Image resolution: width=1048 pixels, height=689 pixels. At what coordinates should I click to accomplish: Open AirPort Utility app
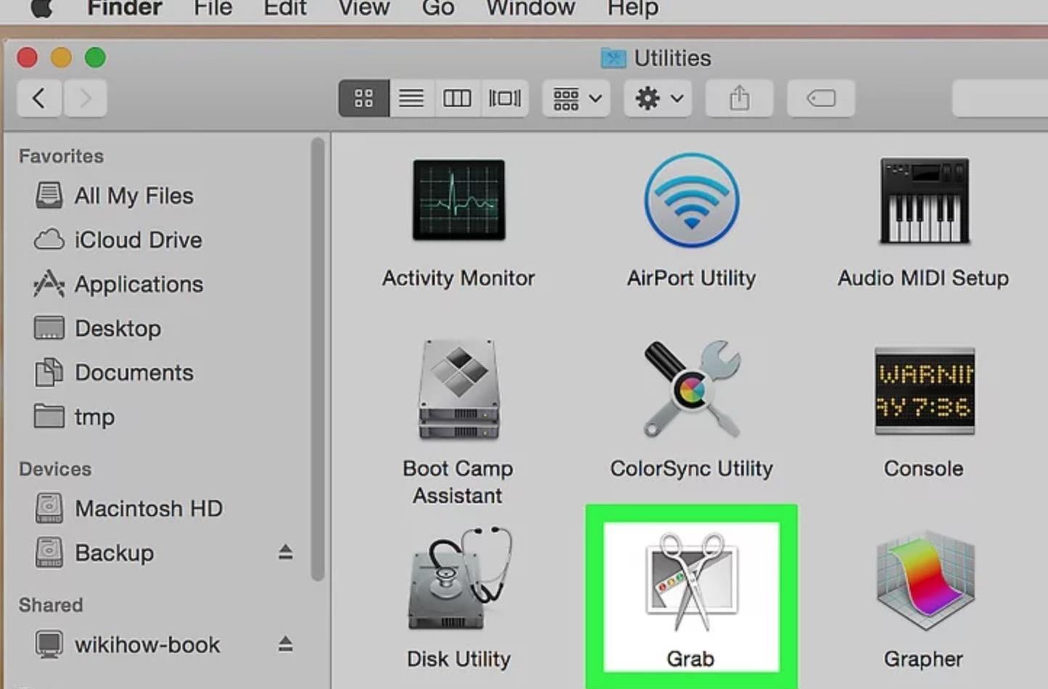[x=691, y=200]
